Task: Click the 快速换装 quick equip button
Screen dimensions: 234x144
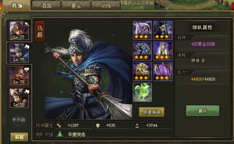Action: (x=152, y=112)
